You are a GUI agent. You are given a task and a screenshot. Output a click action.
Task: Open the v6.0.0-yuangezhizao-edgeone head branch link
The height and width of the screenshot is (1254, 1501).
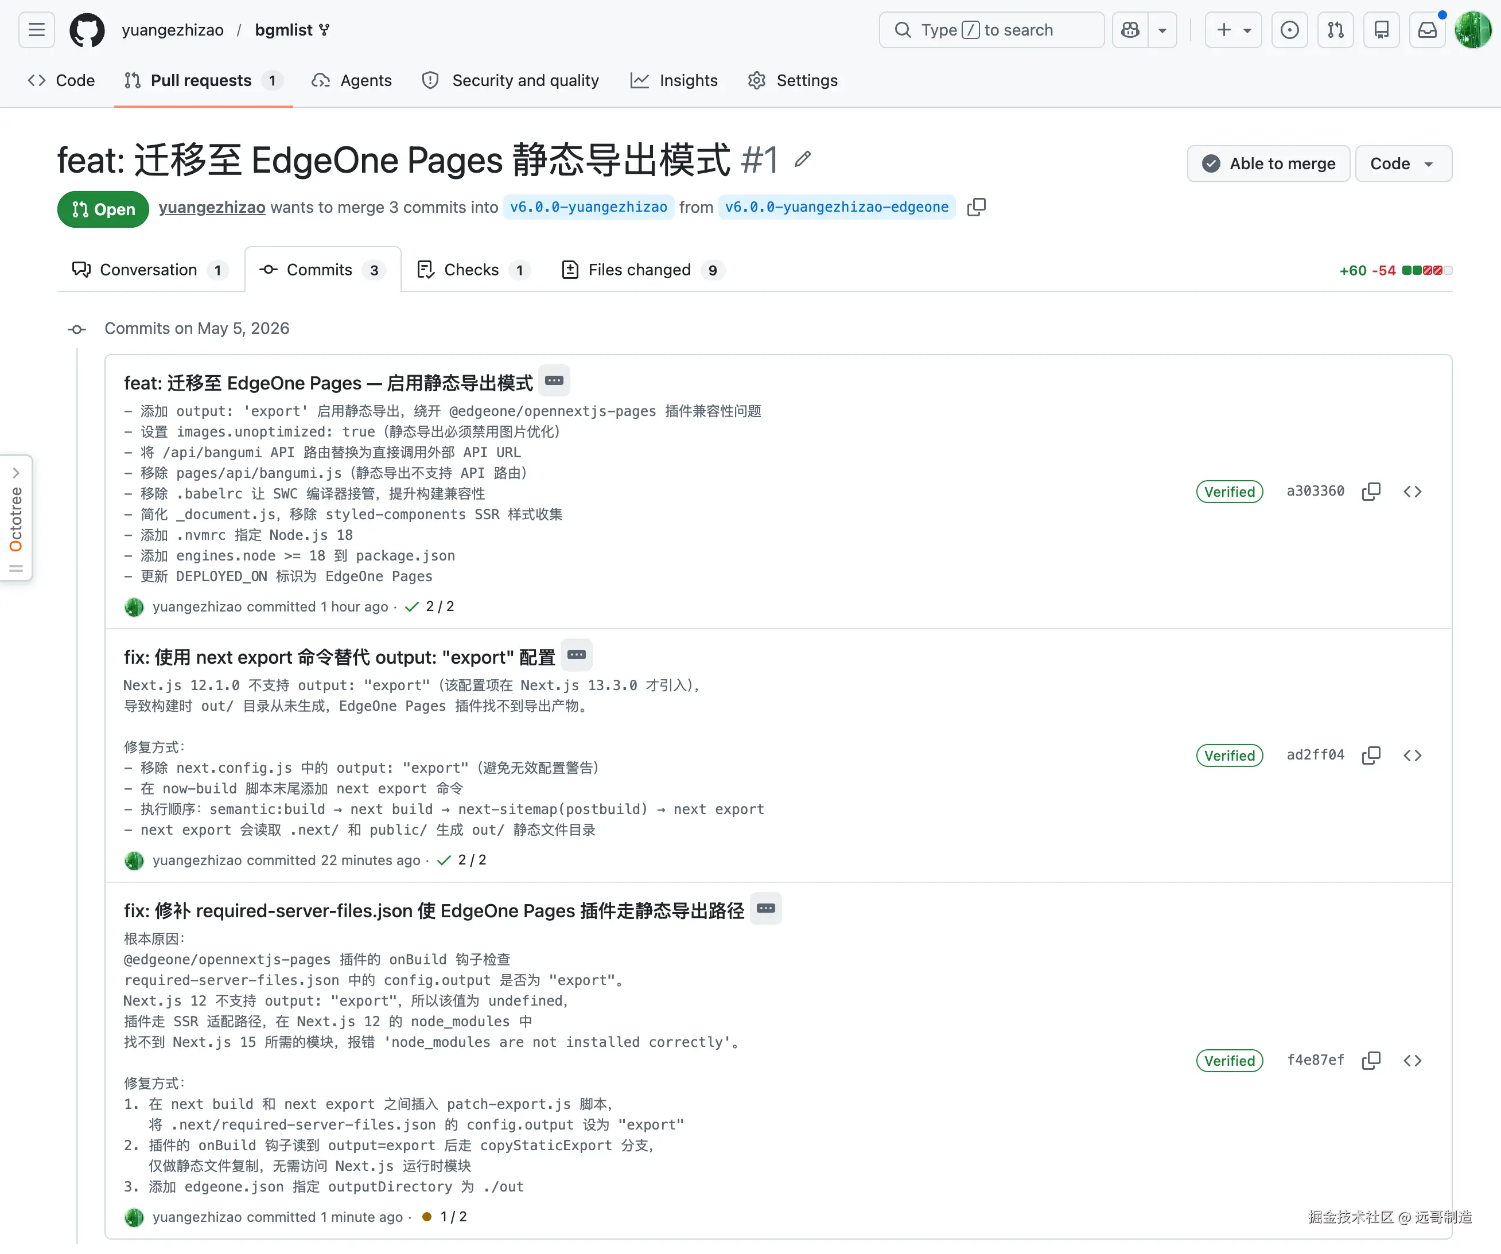(836, 207)
